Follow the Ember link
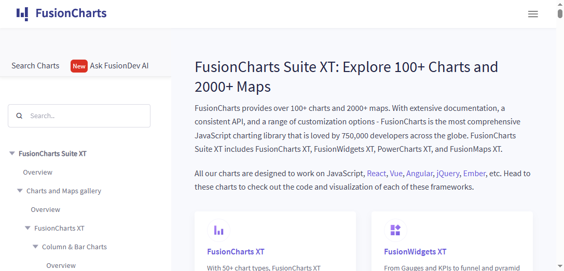 [474, 174]
